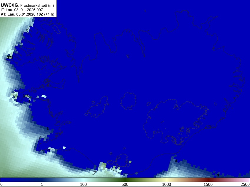Screen dimensions: 250x187
Task: Click the "100" legend scale label
Action: pyautogui.click(x=84, y=184)
